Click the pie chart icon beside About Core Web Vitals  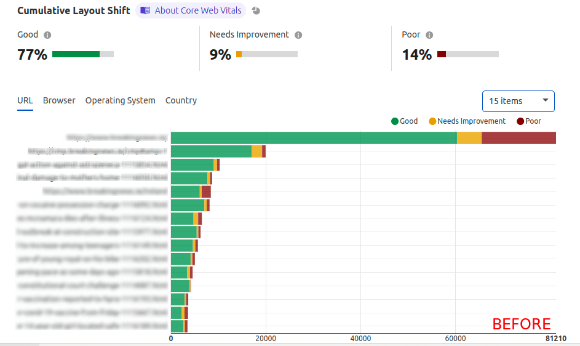tap(256, 10)
